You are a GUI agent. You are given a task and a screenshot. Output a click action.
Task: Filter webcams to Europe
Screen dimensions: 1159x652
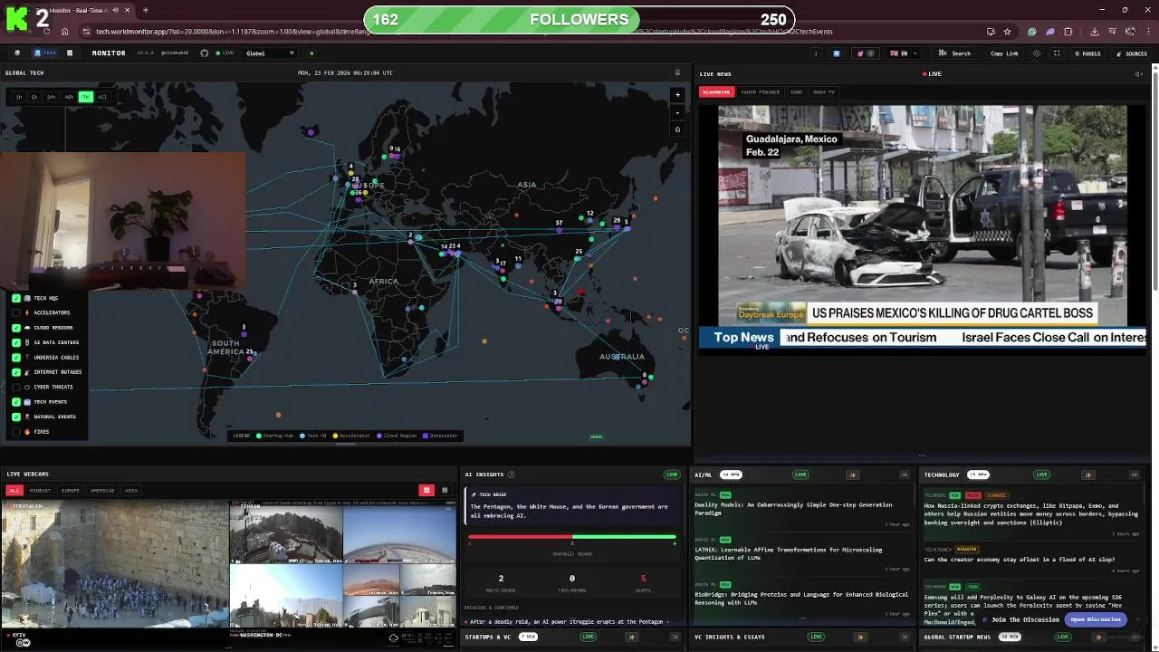[71, 491]
